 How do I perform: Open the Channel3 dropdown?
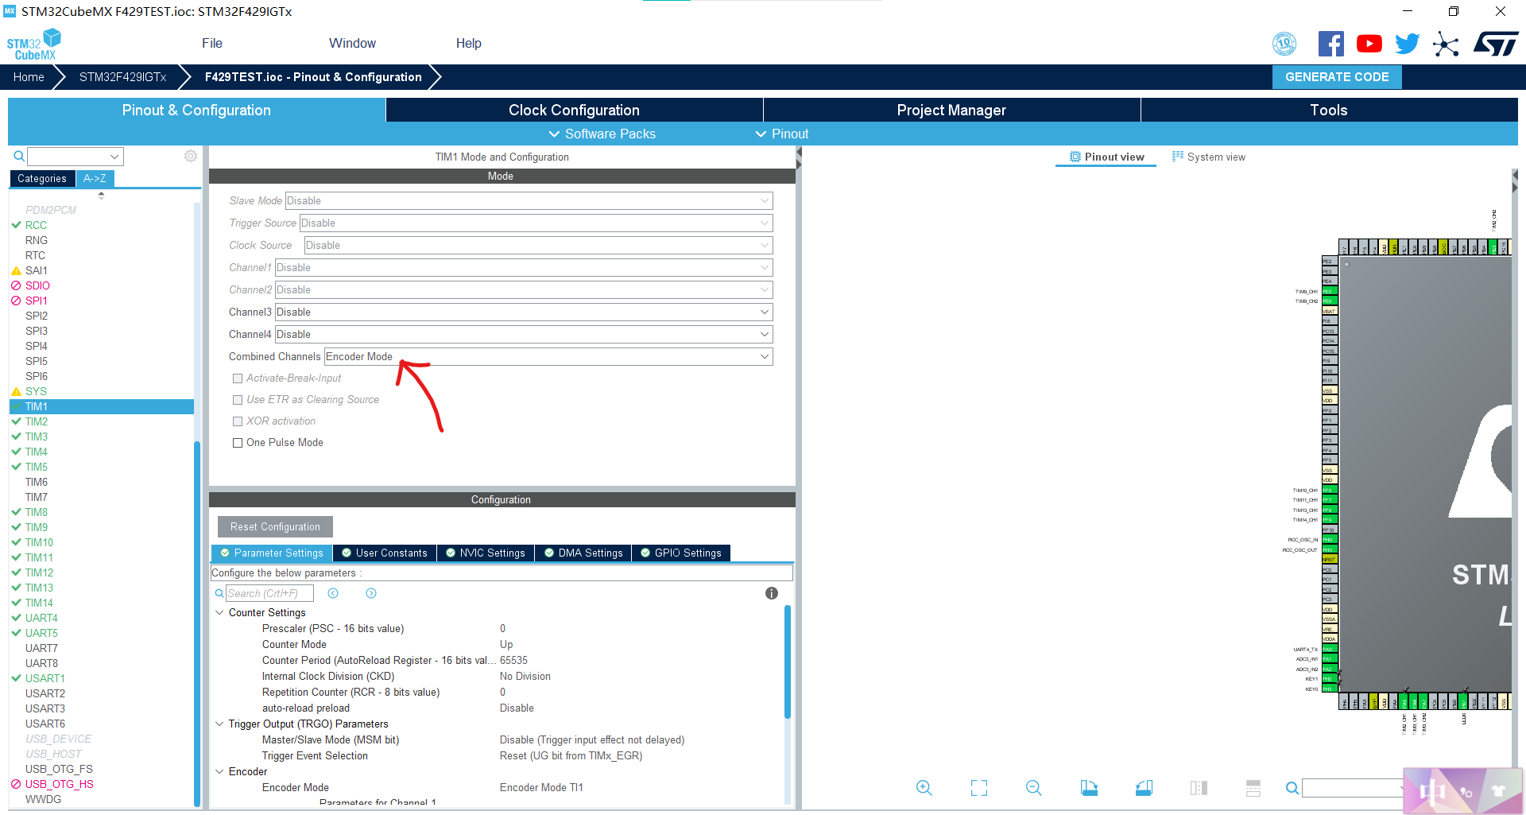pos(524,312)
